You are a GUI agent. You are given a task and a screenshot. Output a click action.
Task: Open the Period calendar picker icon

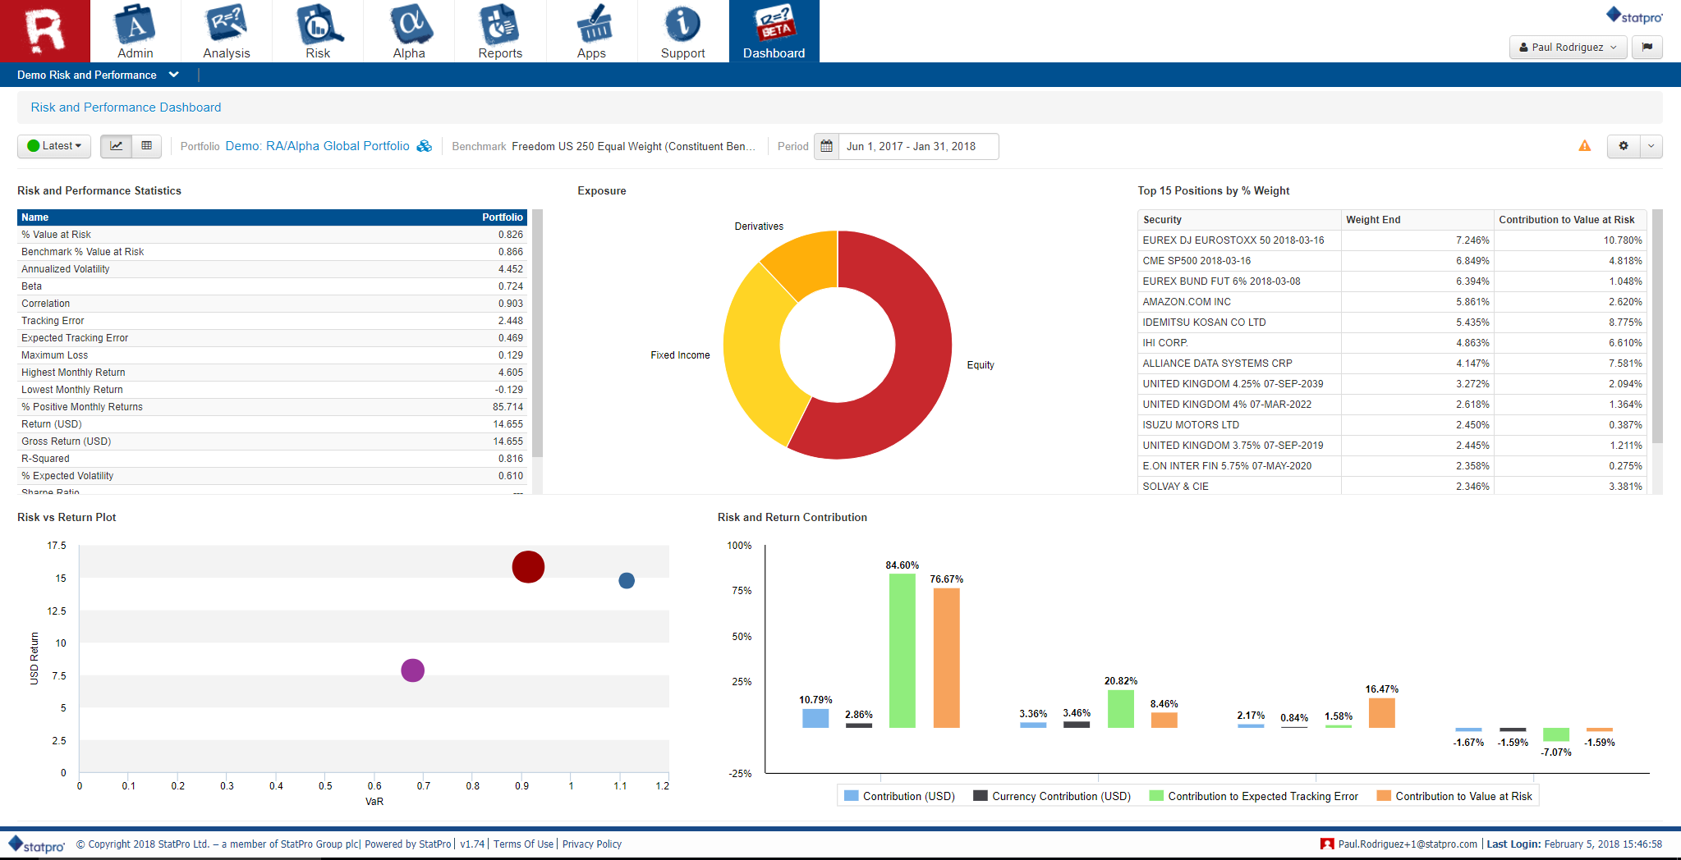click(826, 146)
